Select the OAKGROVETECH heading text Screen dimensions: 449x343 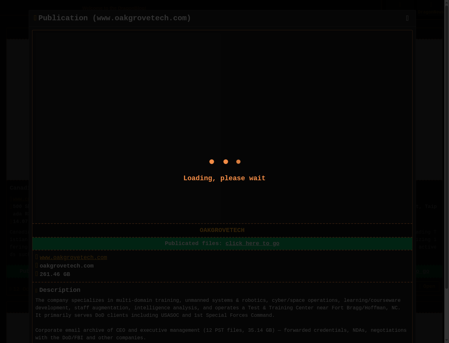pyautogui.click(x=222, y=230)
